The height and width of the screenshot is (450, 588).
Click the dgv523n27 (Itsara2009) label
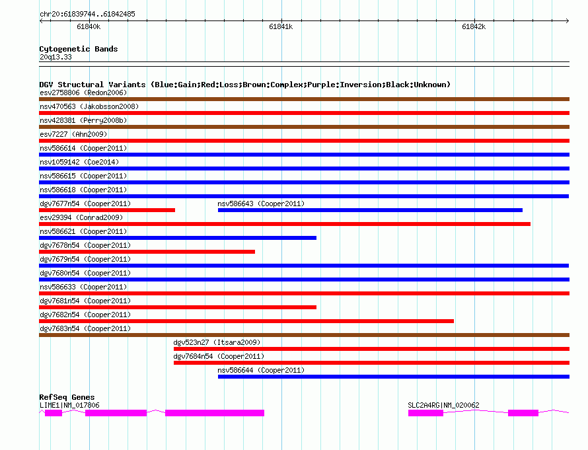[217, 342]
